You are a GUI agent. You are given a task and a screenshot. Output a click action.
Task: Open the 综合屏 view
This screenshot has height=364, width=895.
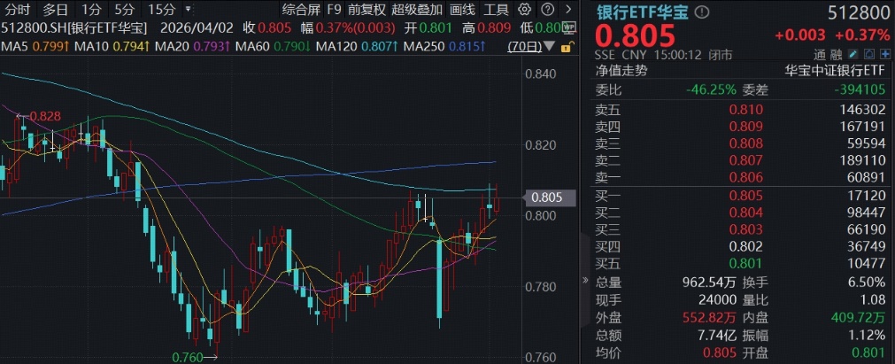click(x=301, y=11)
